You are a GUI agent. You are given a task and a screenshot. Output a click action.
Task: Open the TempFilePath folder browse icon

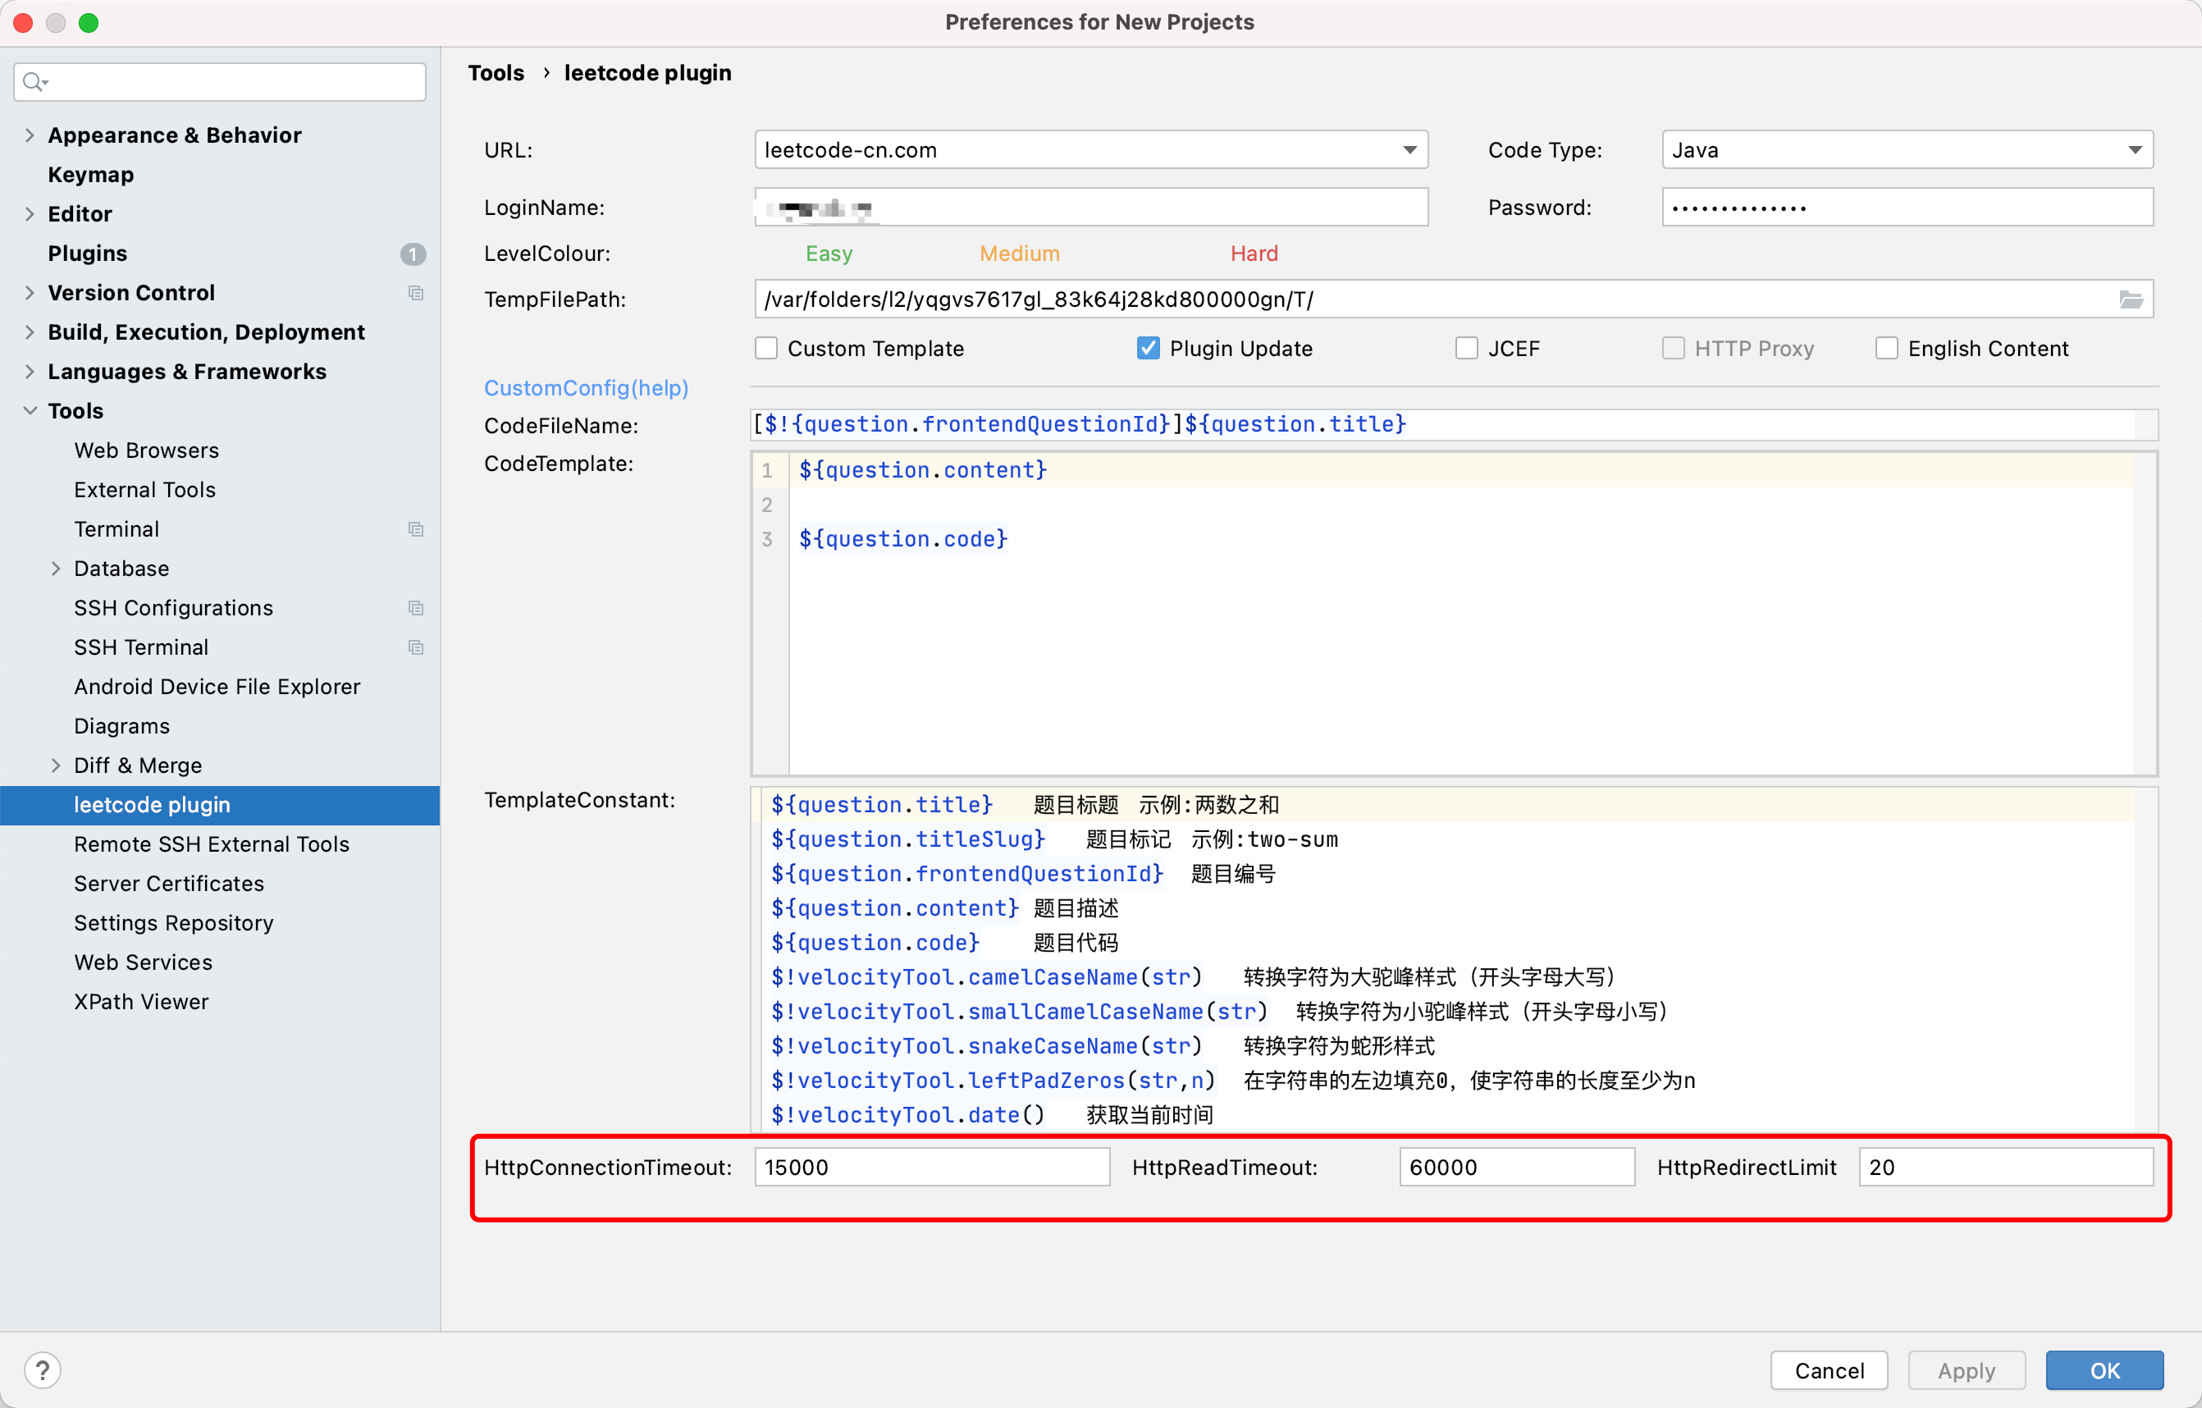click(x=2131, y=299)
